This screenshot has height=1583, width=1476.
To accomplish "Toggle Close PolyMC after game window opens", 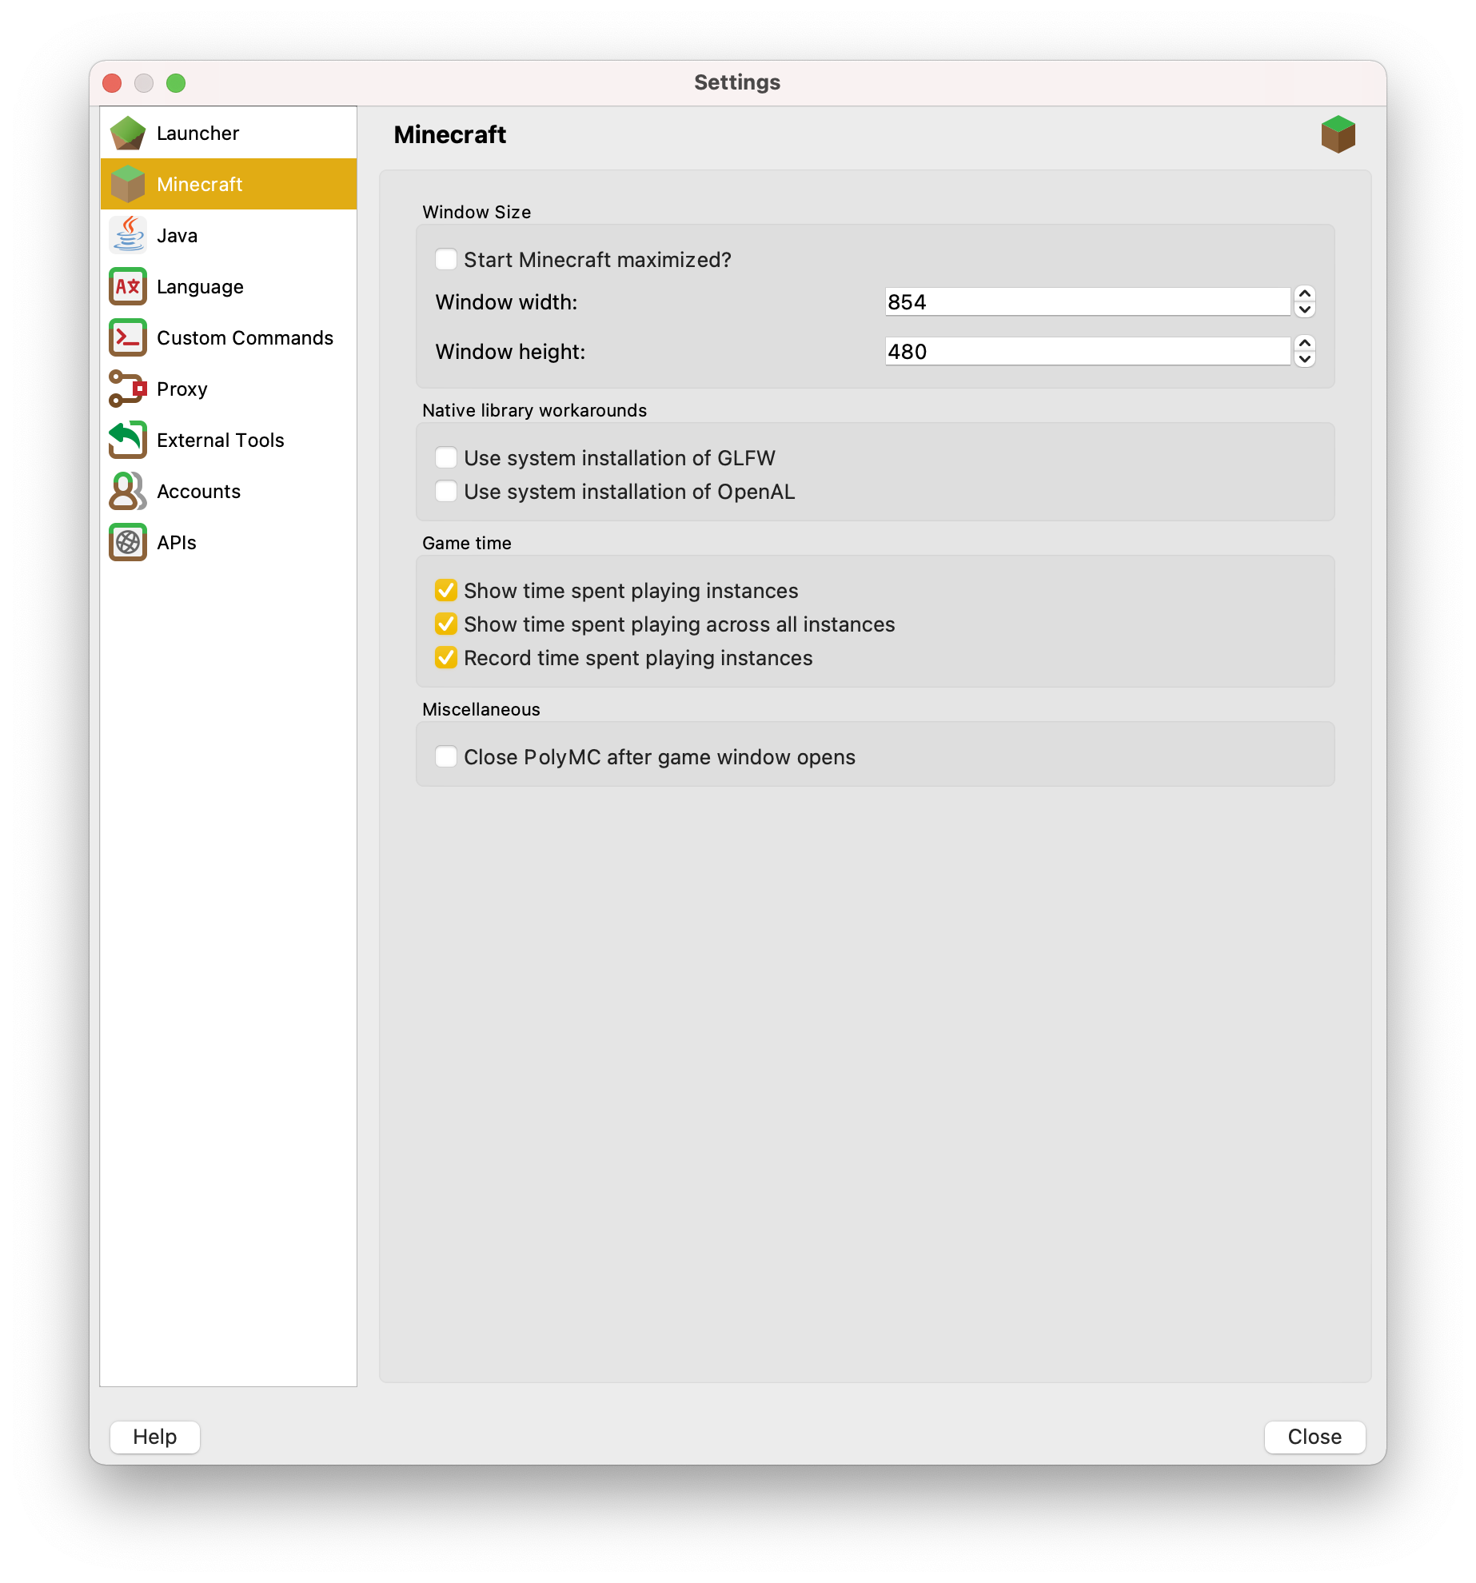I will coord(446,756).
